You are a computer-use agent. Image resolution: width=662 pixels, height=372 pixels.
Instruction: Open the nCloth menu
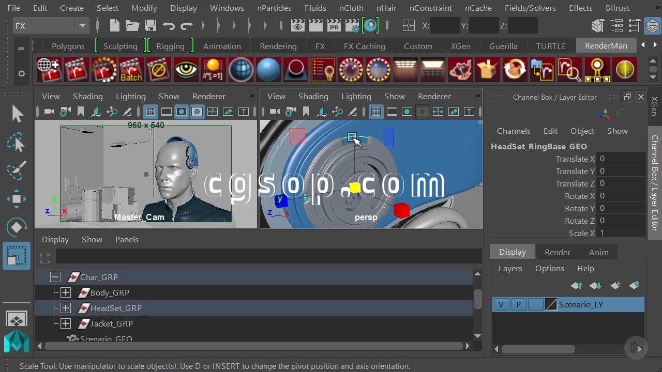(351, 8)
